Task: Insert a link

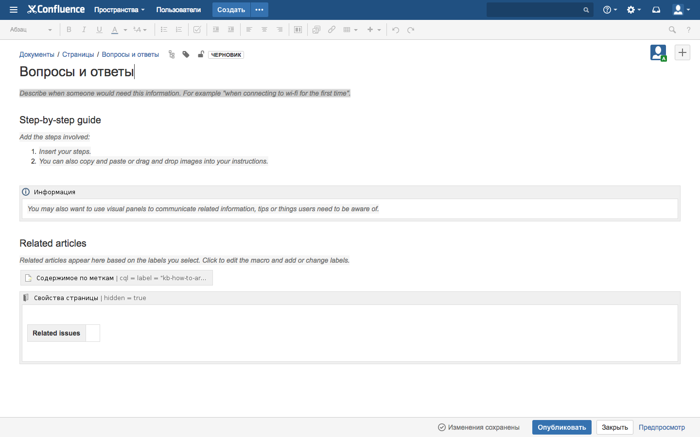Action: click(332, 30)
